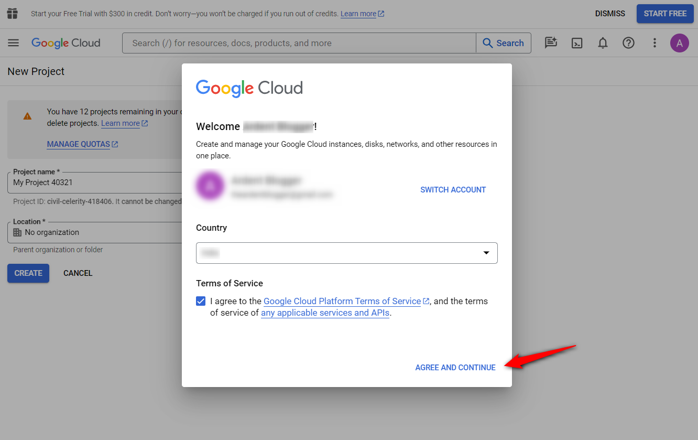This screenshot has width=698, height=440.
Task: Click the Project name input field
Action: coord(95,183)
